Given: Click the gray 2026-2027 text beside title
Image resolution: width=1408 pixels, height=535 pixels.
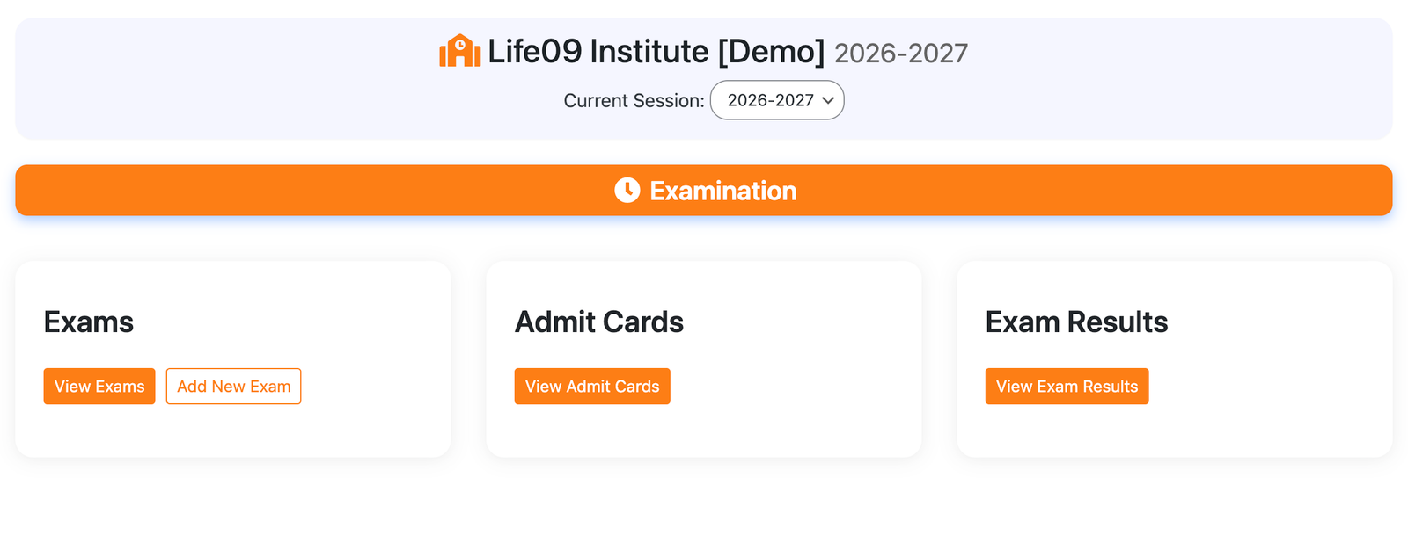Looking at the screenshot, I should pos(901,54).
